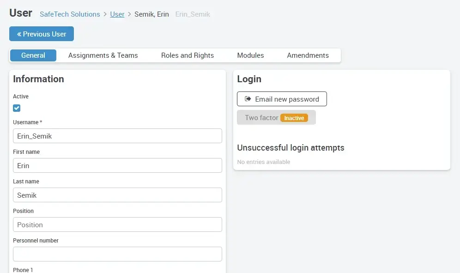Click the First name input field

click(x=117, y=165)
